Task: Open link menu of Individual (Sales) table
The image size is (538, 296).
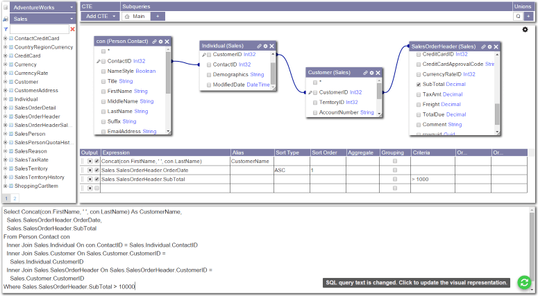Action: point(260,46)
